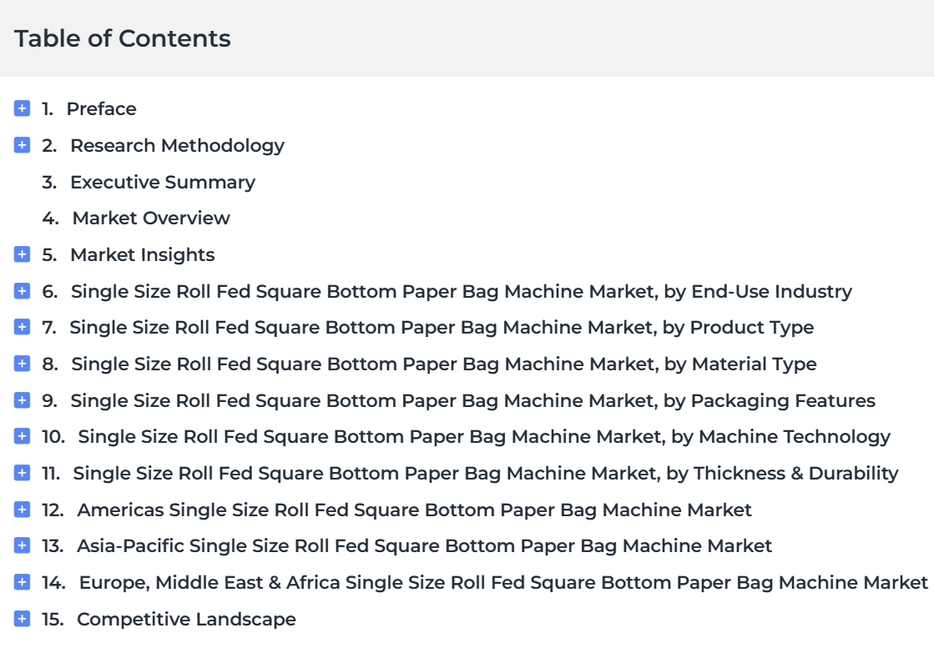
Task: Open the Competitive Landscape title text
Action: tap(186, 619)
